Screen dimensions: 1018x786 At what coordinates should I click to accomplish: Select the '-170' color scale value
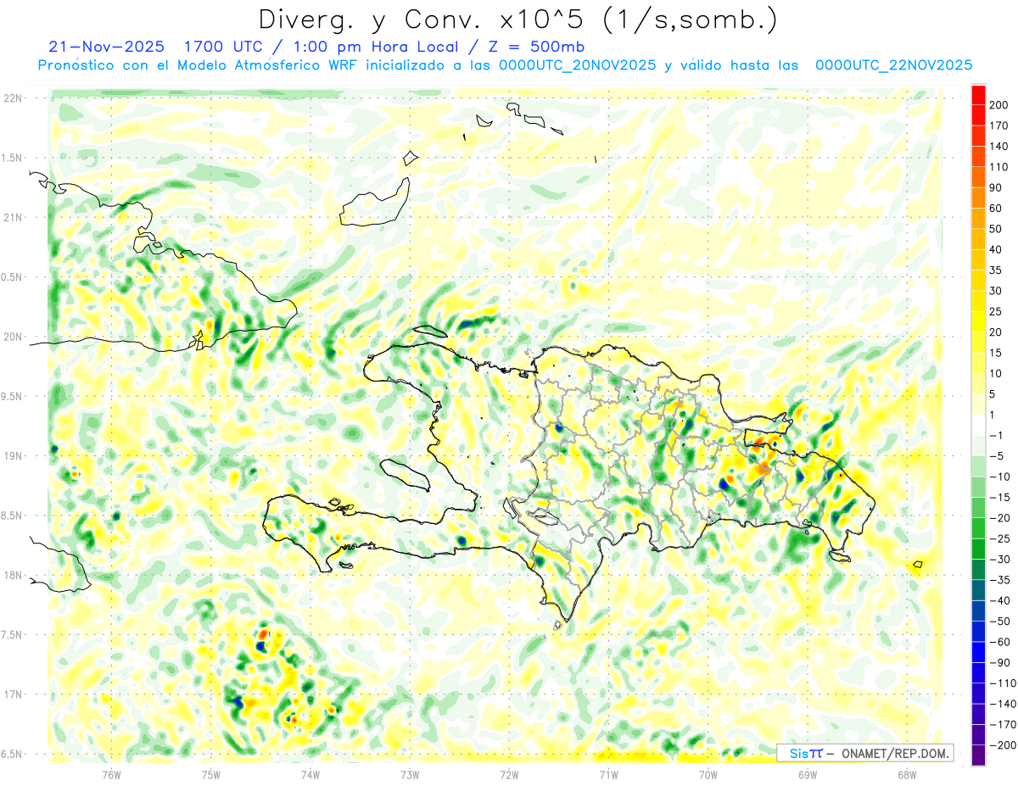[1002, 725]
